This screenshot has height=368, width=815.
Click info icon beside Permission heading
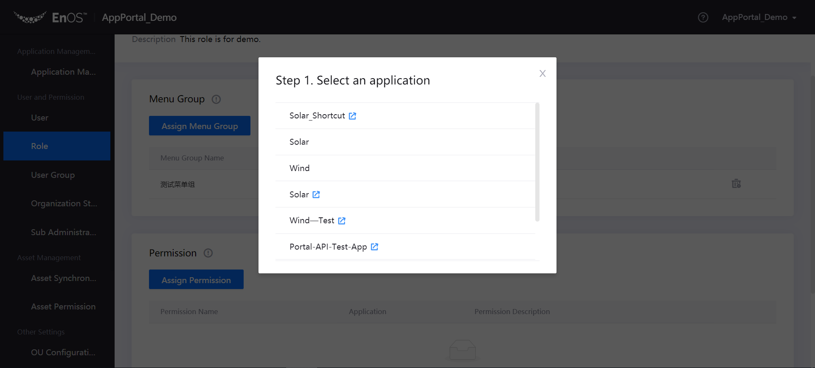point(208,253)
